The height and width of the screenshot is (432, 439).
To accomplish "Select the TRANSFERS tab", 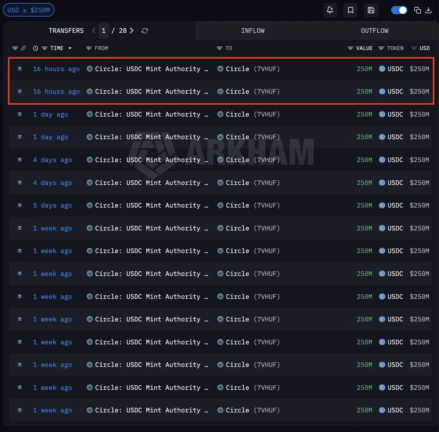I will point(66,31).
